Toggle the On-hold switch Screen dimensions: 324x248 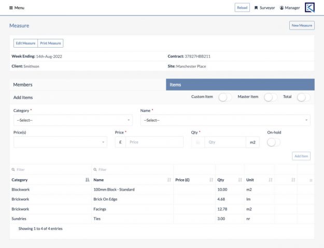coord(274,142)
